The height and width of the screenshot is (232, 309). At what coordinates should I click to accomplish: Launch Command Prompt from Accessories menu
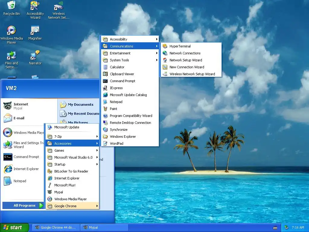[130, 81]
